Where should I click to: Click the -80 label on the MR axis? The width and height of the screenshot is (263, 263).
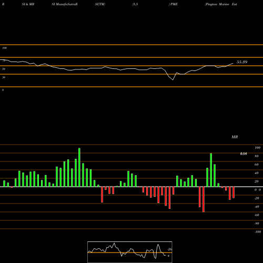[257, 224]
